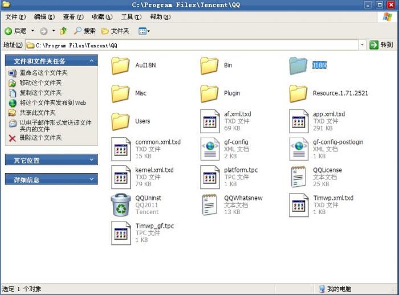Open the back history dropdown arrow
The image size is (399, 295).
[x=32, y=31]
